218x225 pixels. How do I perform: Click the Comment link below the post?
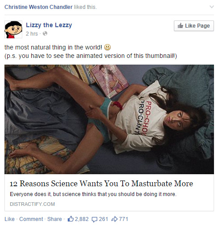(x=31, y=219)
